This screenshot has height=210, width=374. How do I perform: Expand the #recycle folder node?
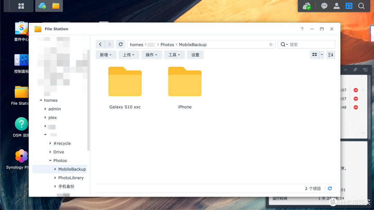[x=50, y=143]
